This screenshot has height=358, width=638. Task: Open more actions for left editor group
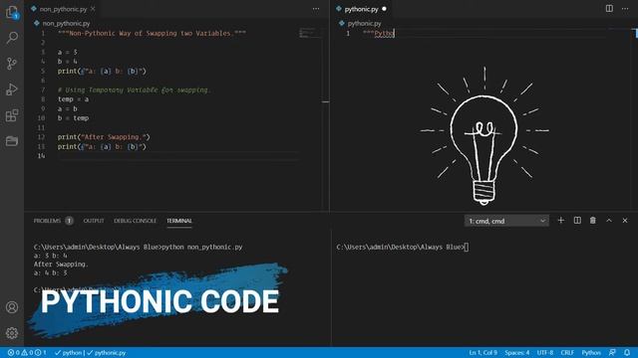[x=316, y=9]
